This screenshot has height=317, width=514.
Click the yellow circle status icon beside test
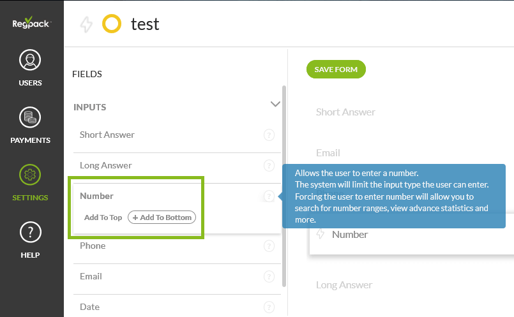112,24
